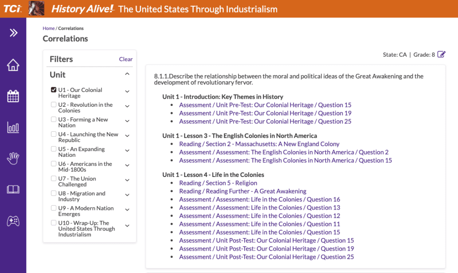Open the bar chart reports icon
This screenshot has height=273, width=458.
point(13,127)
